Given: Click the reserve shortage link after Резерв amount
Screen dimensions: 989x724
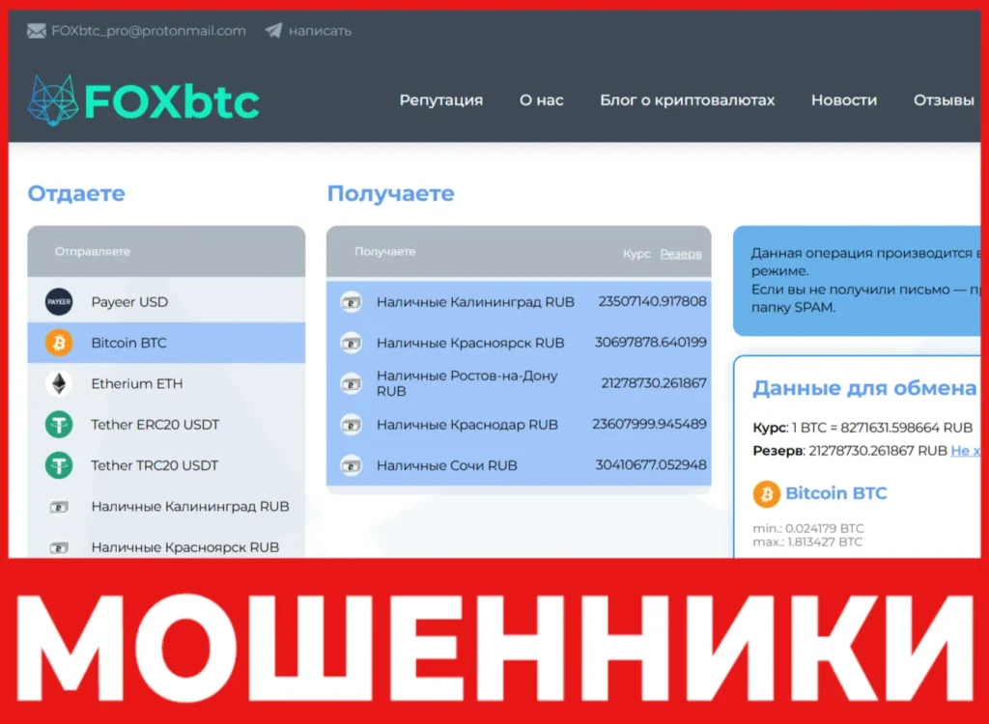Looking at the screenshot, I should pyautogui.click(x=966, y=450).
